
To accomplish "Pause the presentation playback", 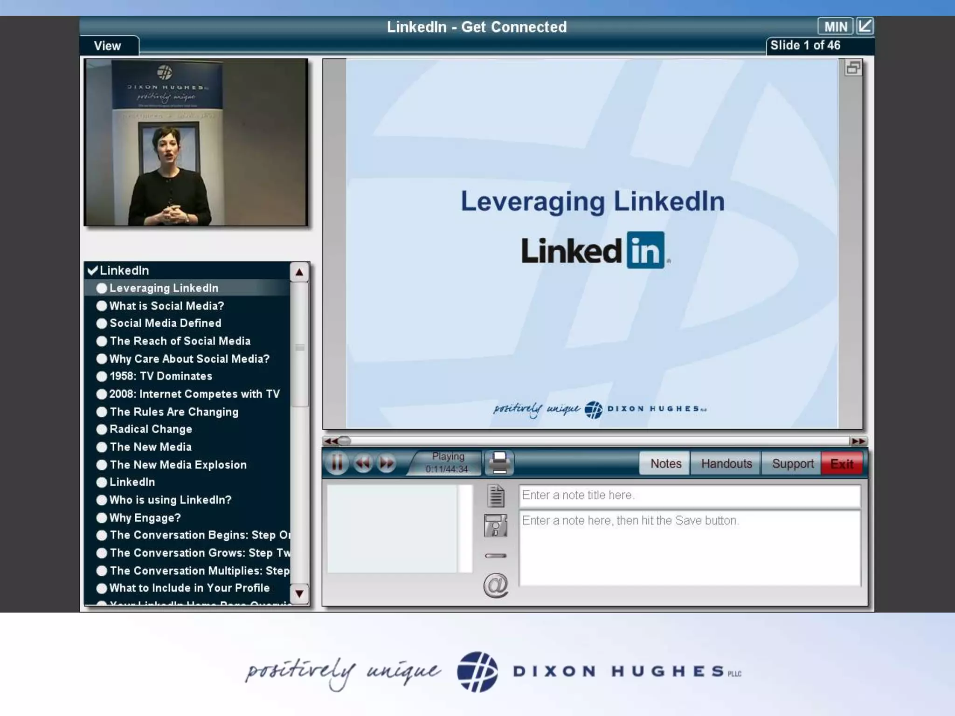I will pyautogui.click(x=337, y=463).
